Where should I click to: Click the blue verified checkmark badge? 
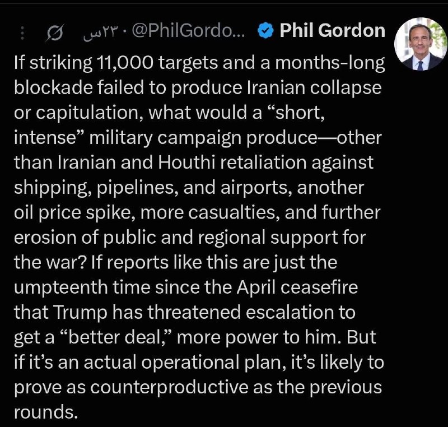[x=265, y=31]
